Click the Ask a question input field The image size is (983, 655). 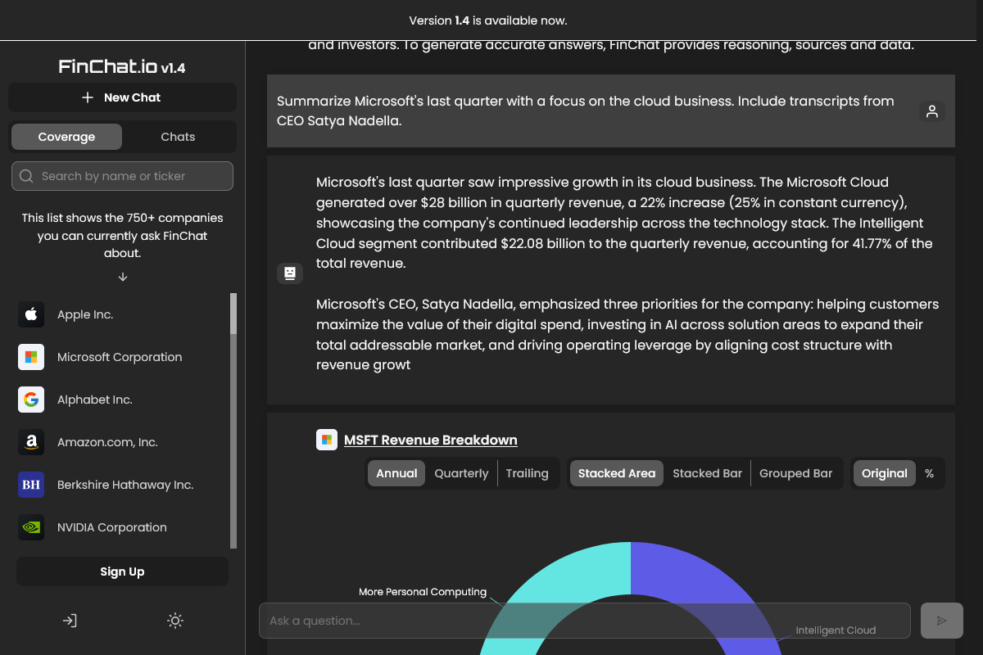click(x=584, y=621)
